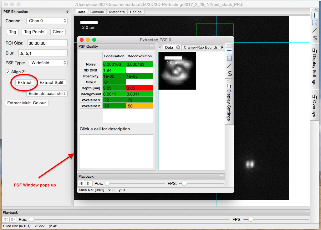This screenshot has width=321, height=230.
Task: Pin the PSF Extraction panel
Action: pos(67,12)
